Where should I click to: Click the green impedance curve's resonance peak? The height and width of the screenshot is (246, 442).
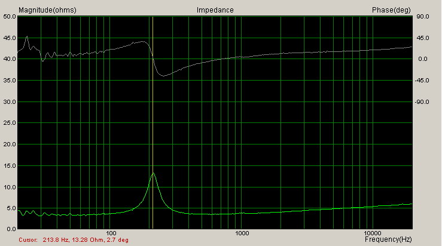pyautogui.click(x=153, y=173)
